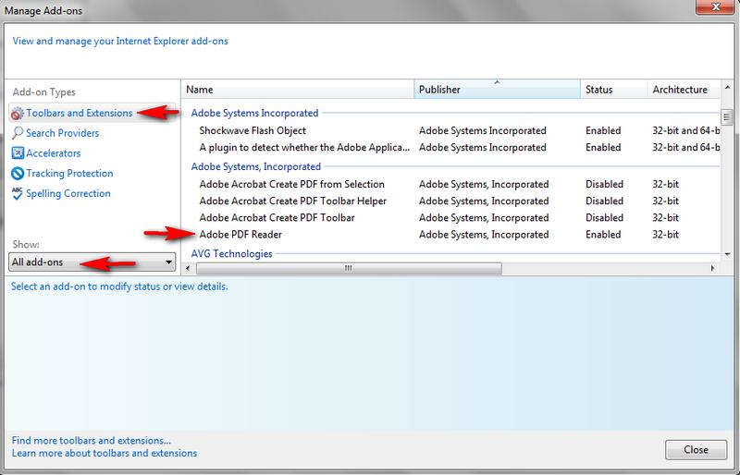
Task: Select Adobe PDF Reader add-on row
Action: (x=240, y=235)
